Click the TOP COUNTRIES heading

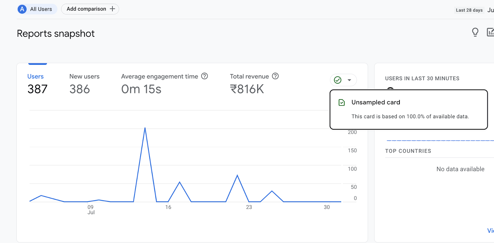pos(408,151)
